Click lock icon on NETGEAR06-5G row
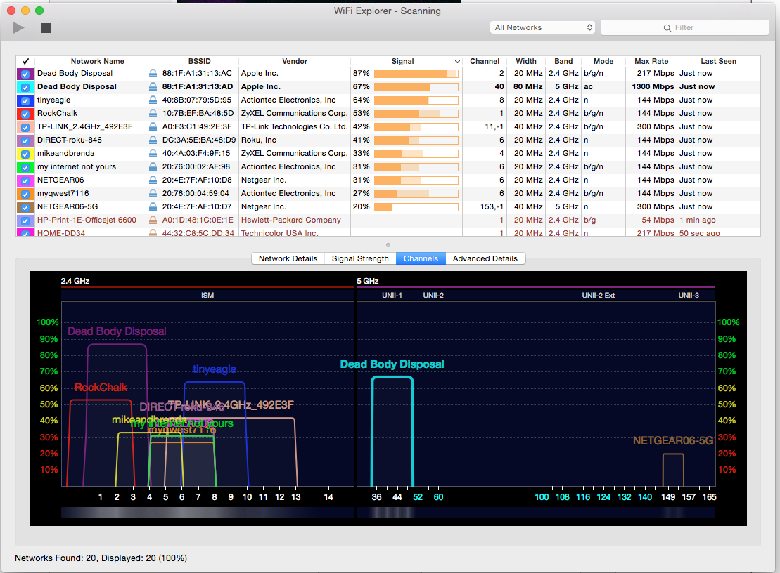Image resolution: width=780 pixels, height=573 pixels. pyautogui.click(x=153, y=206)
